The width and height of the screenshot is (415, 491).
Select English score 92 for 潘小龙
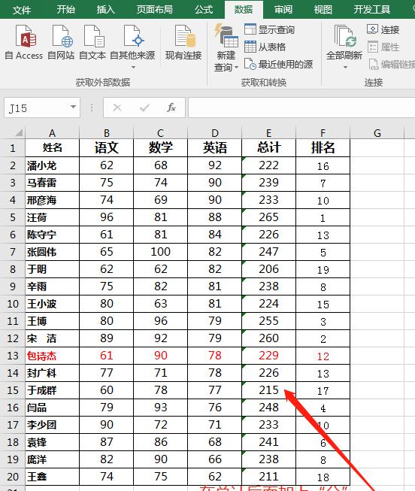(214, 165)
